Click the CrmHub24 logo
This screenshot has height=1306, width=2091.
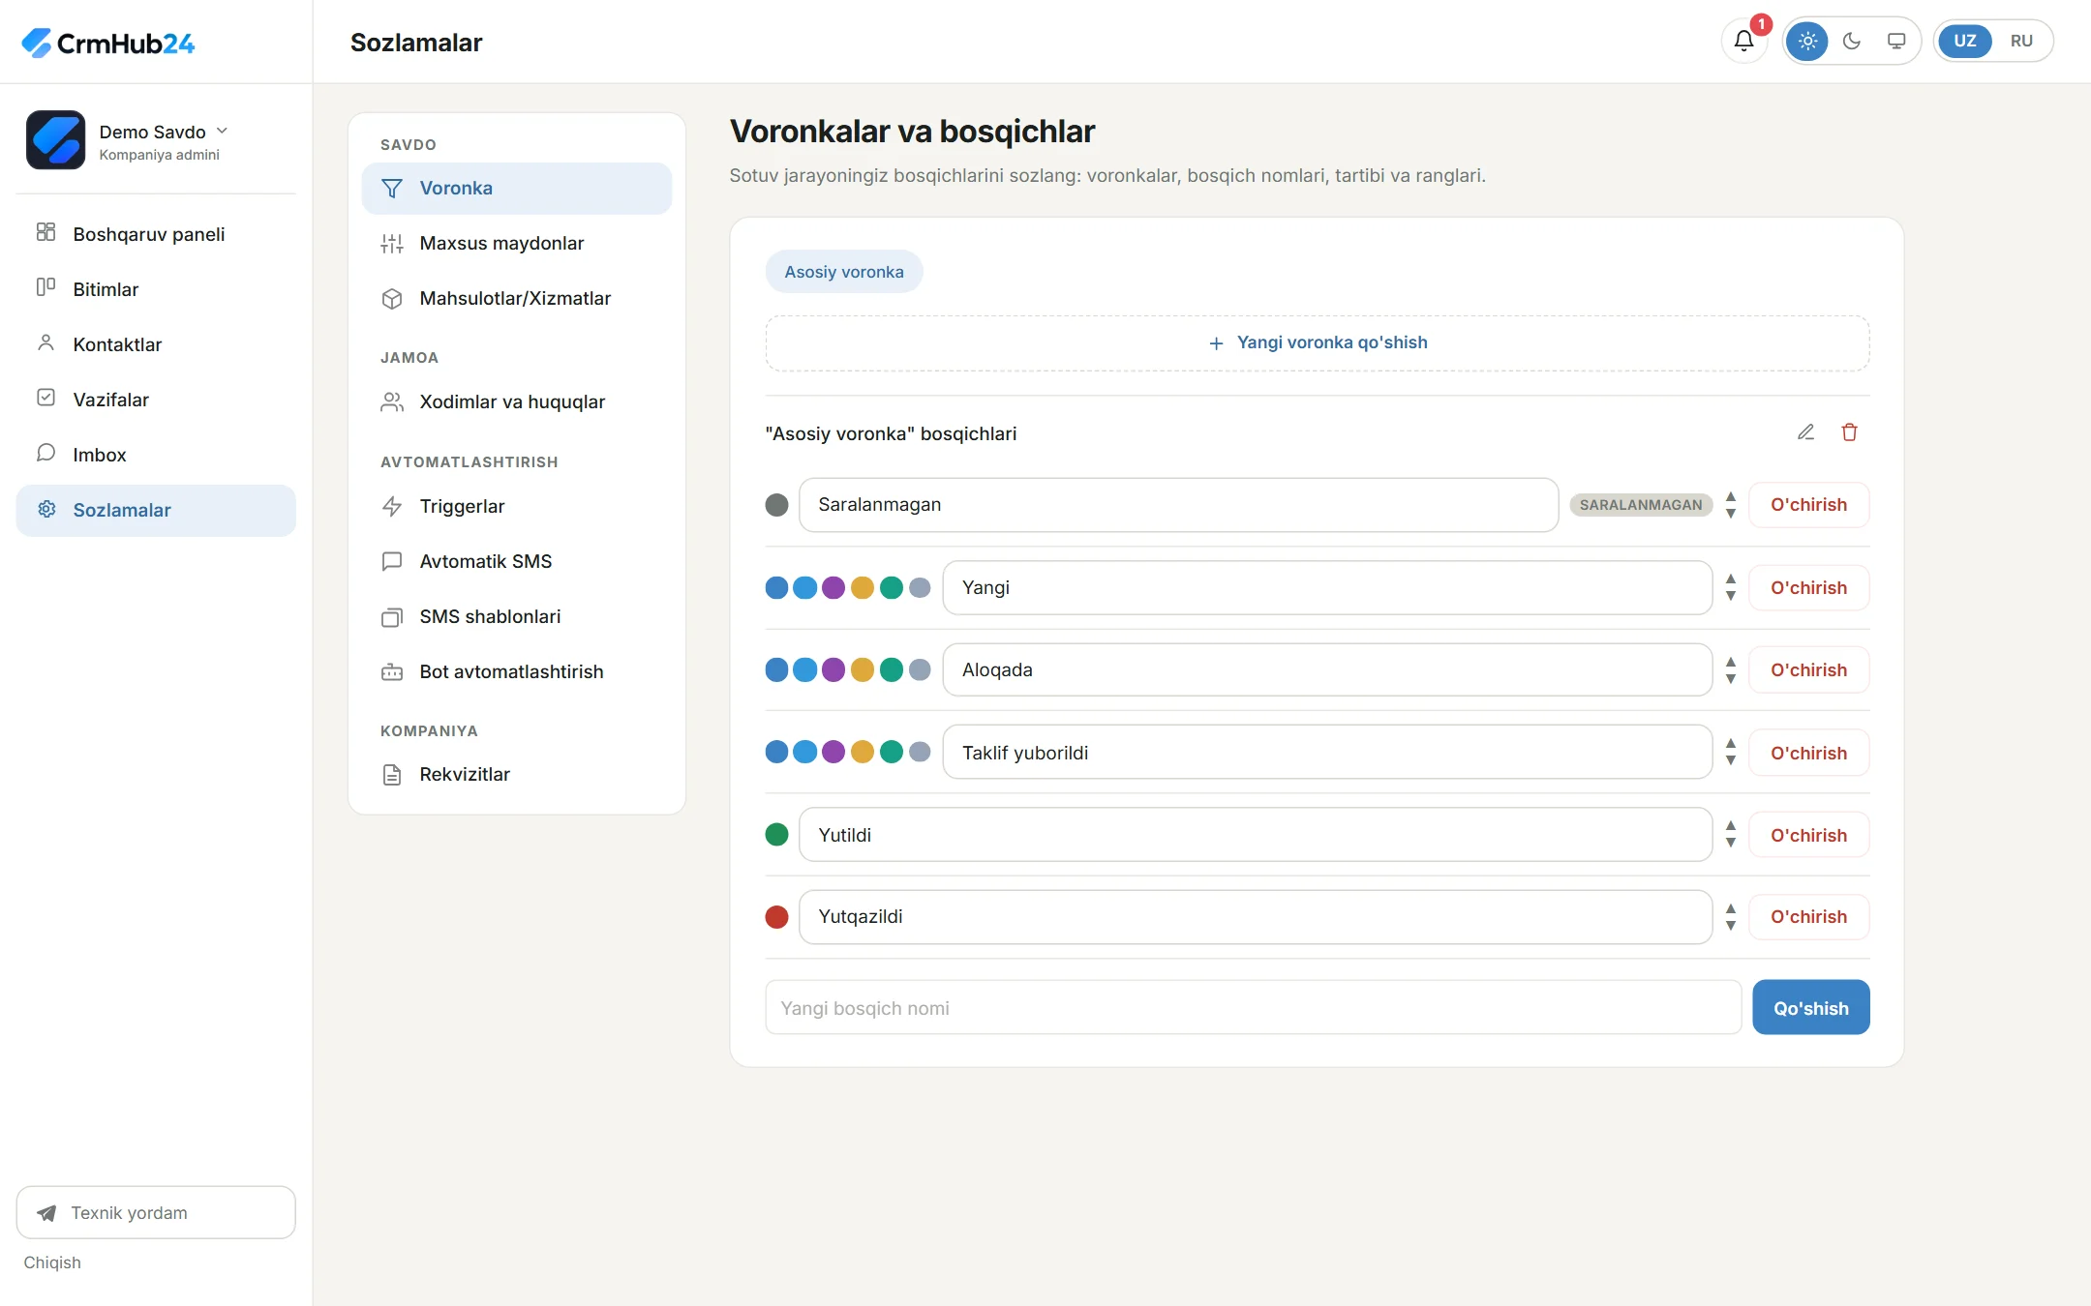click(107, 43)
